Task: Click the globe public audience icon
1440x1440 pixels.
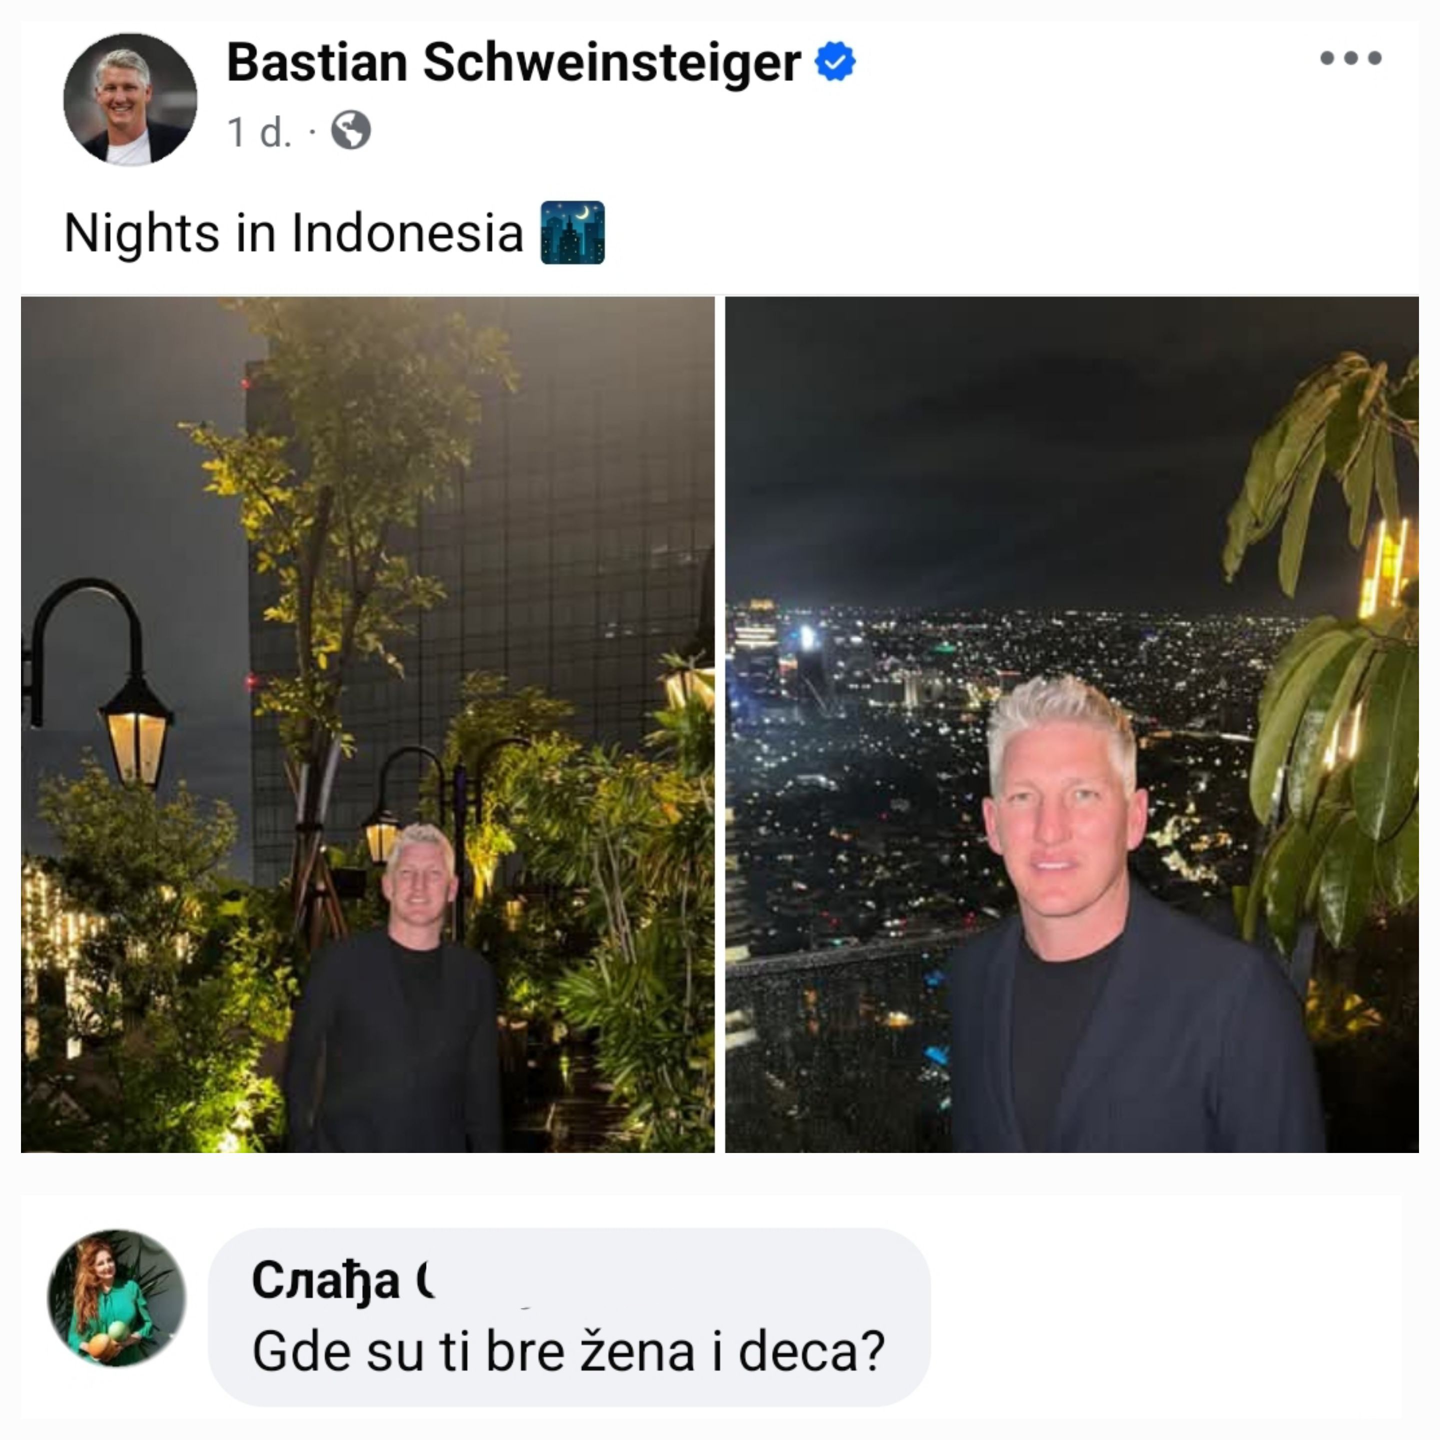Action: pyautogui.click(x=351, y=130)
